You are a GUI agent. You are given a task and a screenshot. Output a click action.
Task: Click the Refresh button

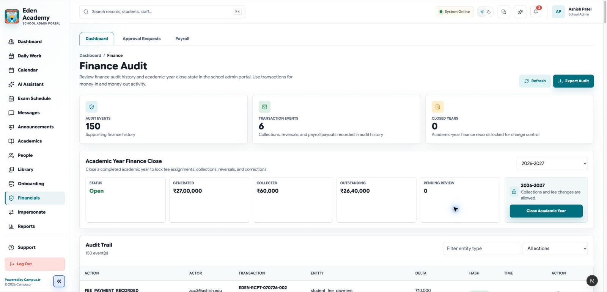(535, 81)
